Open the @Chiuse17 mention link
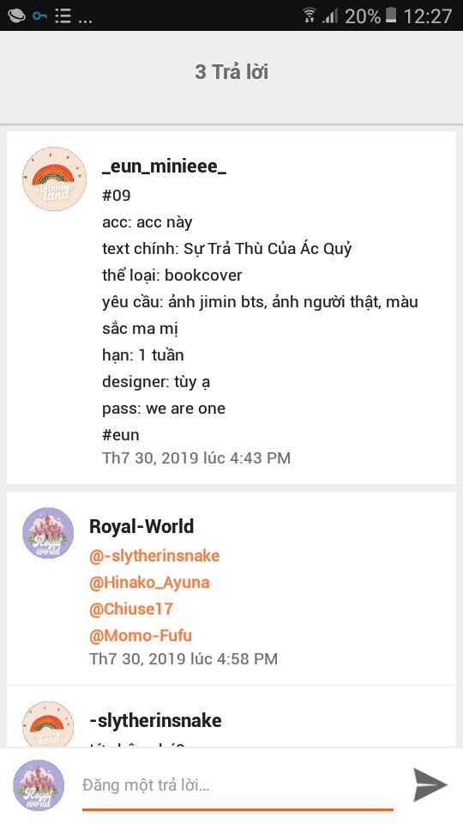This screenshot has height=824, width=463. coord(130,609)
